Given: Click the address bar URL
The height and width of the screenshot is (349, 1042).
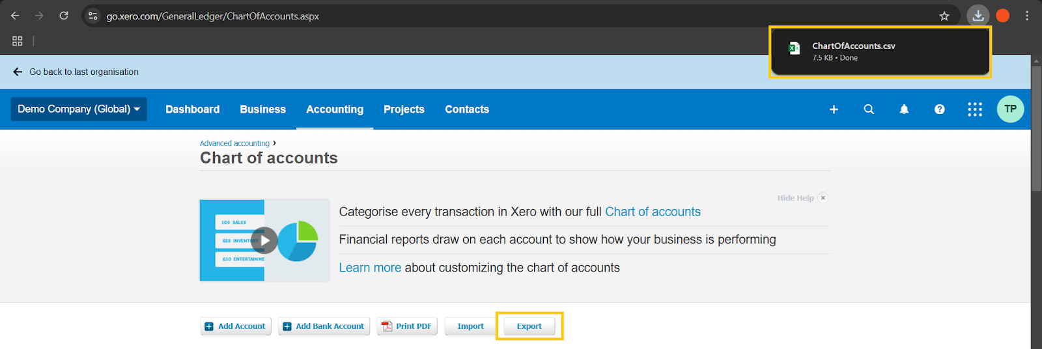Looking at the screenshot, I should tap(213, 16).
